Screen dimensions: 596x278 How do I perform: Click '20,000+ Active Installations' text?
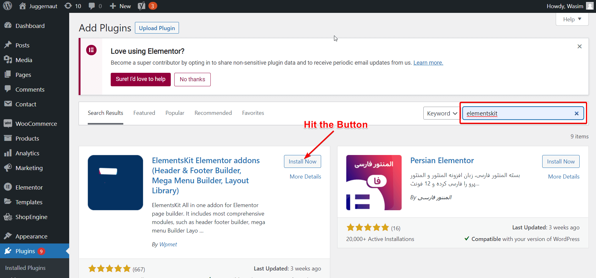click(x=380, y=239)
